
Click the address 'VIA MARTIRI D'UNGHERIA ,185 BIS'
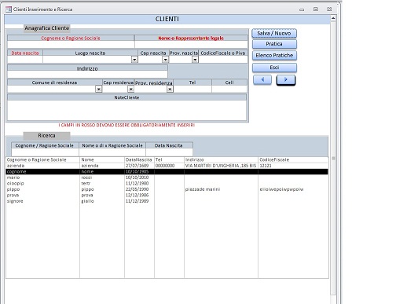(x=221, y=166)
